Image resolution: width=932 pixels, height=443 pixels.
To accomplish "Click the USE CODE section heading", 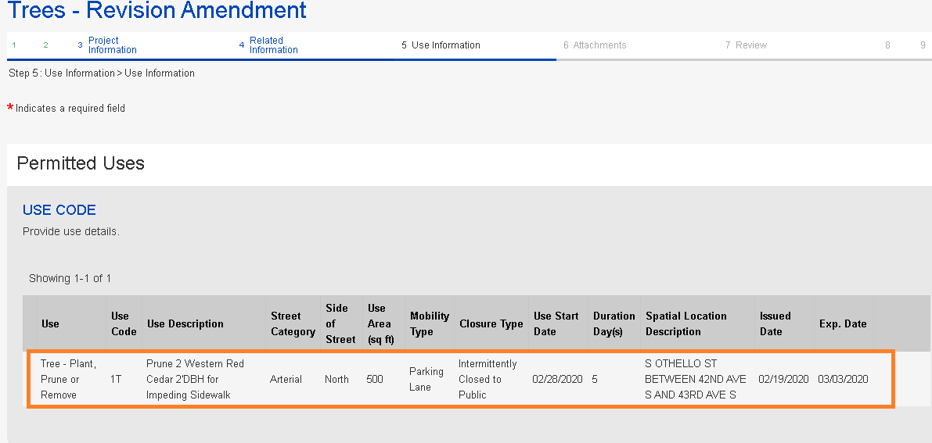I will [59, 210].
